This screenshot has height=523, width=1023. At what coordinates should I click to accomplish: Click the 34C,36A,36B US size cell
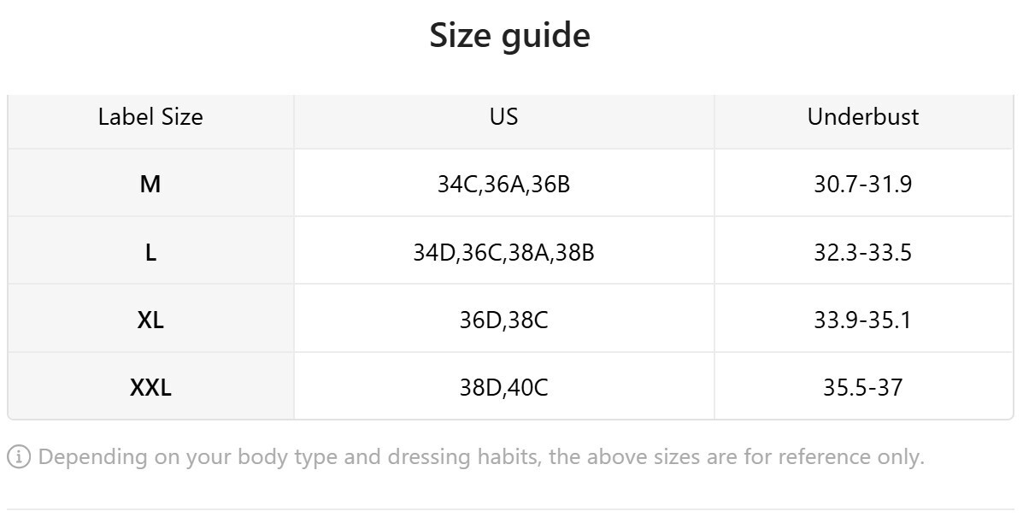pos(503,185)
